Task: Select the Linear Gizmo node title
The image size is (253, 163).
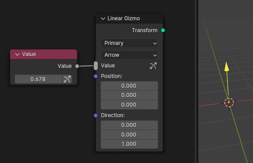Action: click(x=123, y=19)
